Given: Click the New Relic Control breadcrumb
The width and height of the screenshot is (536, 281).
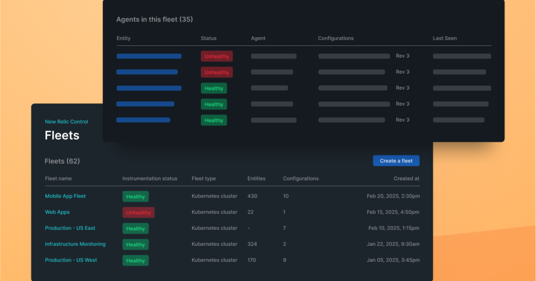Looking at the screenshot, I should (66, 122).
